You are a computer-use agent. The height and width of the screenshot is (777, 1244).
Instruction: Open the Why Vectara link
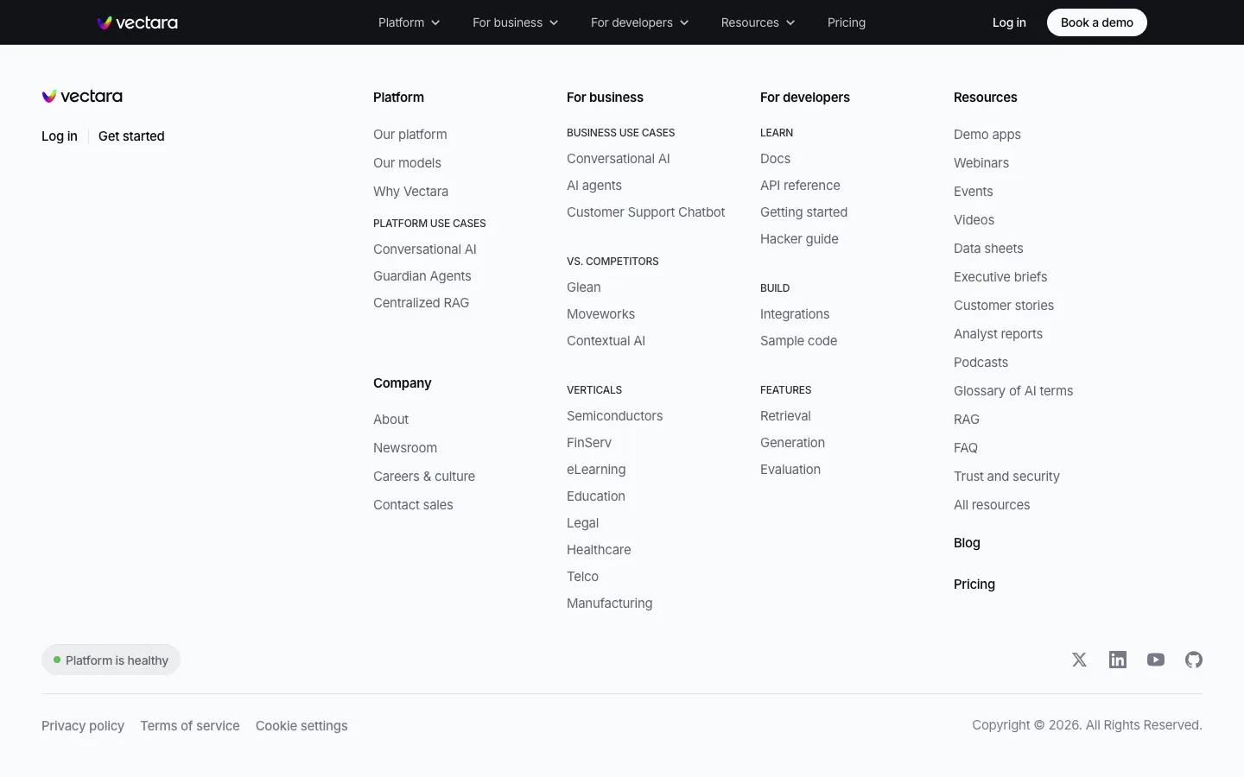point(410,192)
